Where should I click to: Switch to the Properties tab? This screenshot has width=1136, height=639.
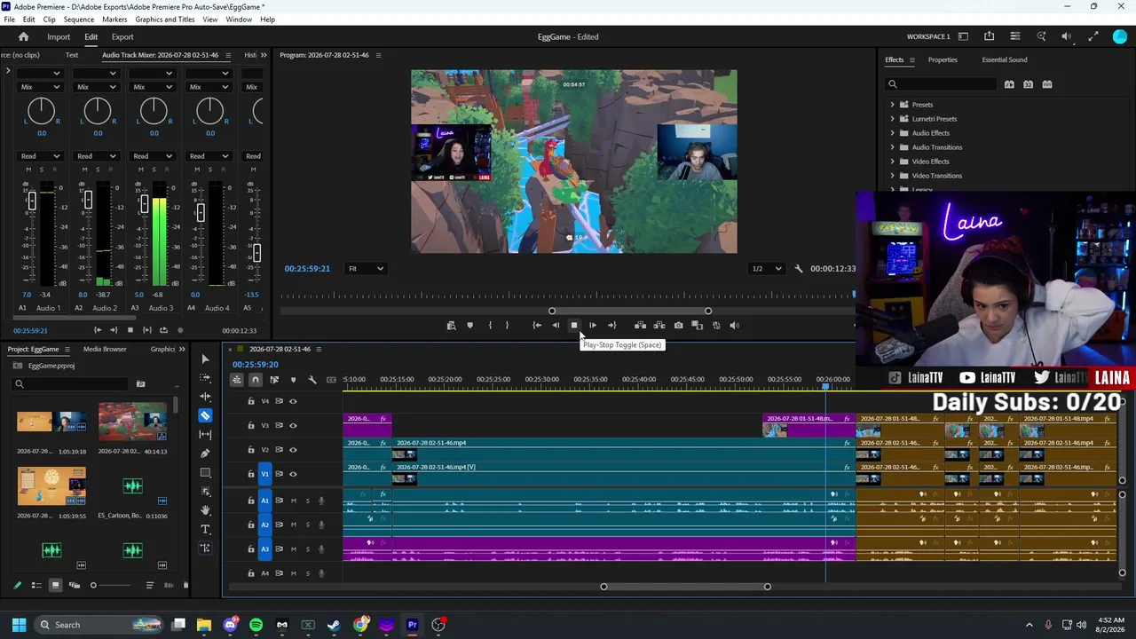click(943, 60)
